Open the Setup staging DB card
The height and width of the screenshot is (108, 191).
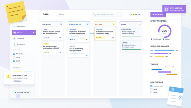click(x=131, y=33)
